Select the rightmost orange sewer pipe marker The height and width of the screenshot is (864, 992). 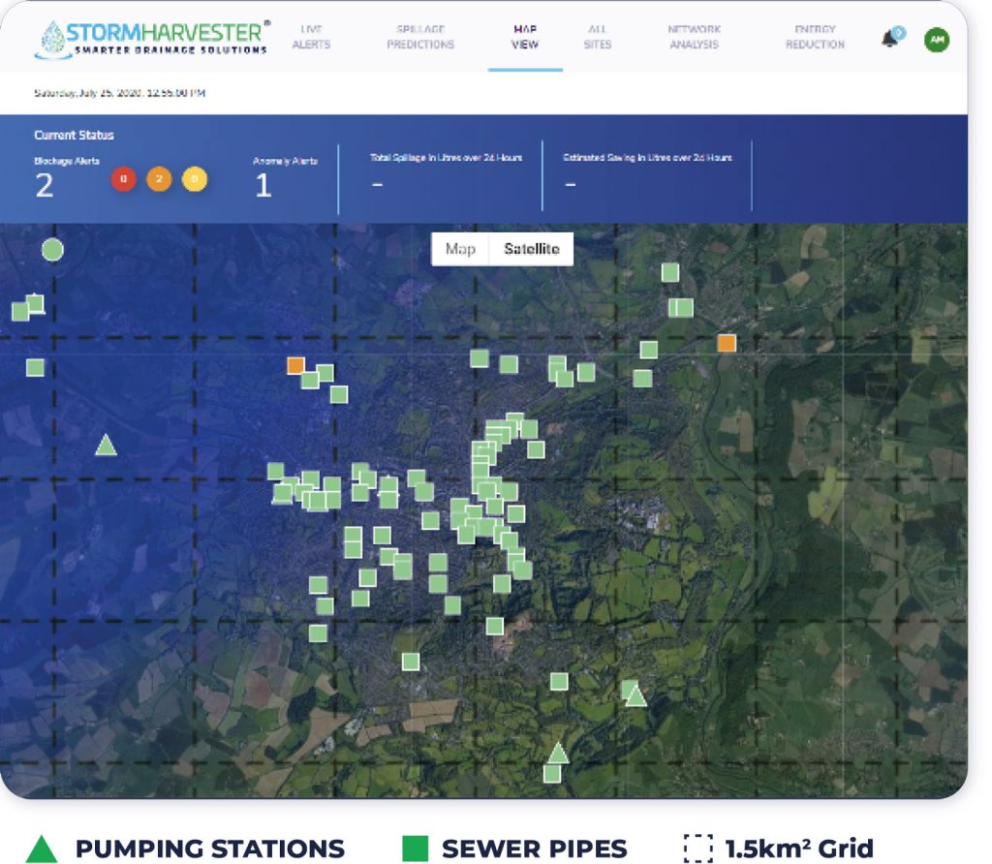(726, 342)
